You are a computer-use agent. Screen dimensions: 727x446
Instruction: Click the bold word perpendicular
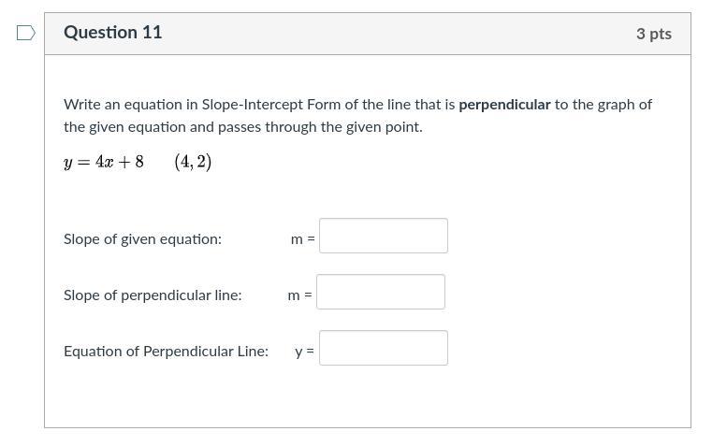(504, 105)
